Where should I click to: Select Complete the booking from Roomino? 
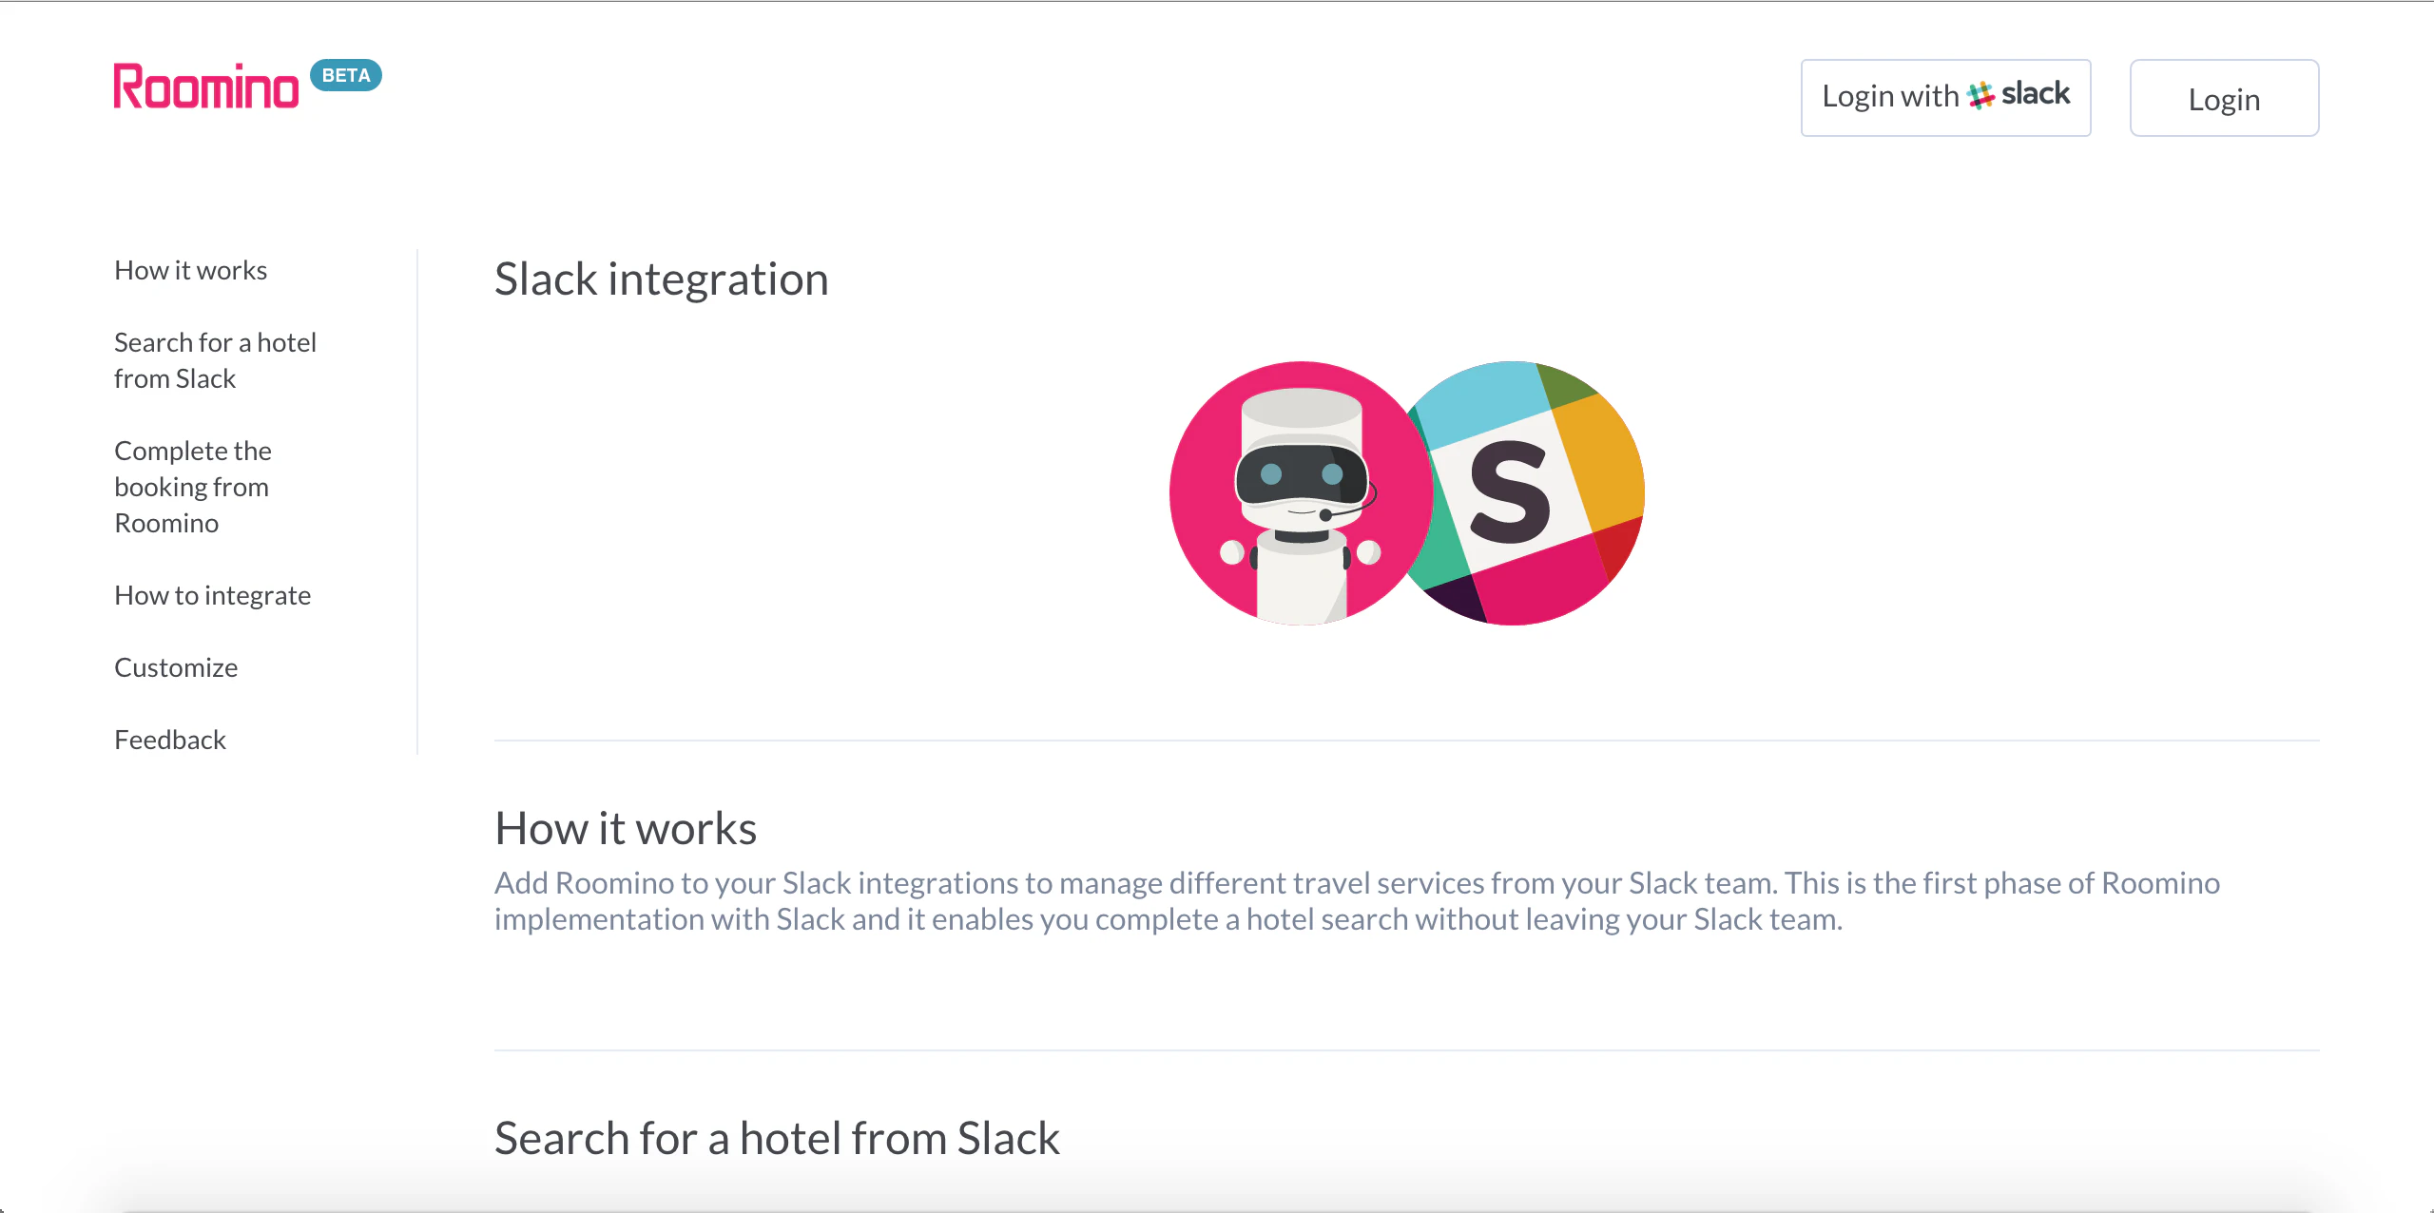click(x=192, y=487)
